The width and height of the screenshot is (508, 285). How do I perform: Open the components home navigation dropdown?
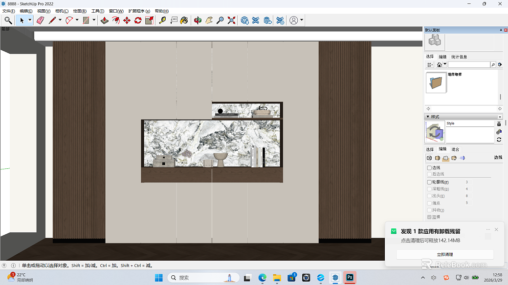[445, 64]
